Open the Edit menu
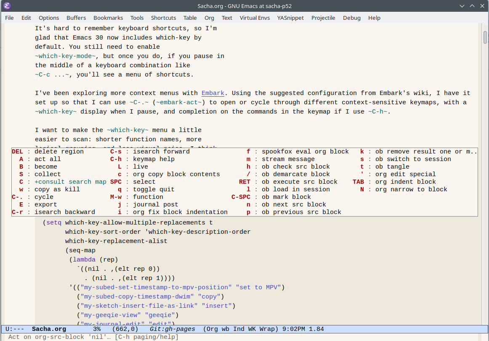This screenshot has width=489, height=341. point(26,18)
